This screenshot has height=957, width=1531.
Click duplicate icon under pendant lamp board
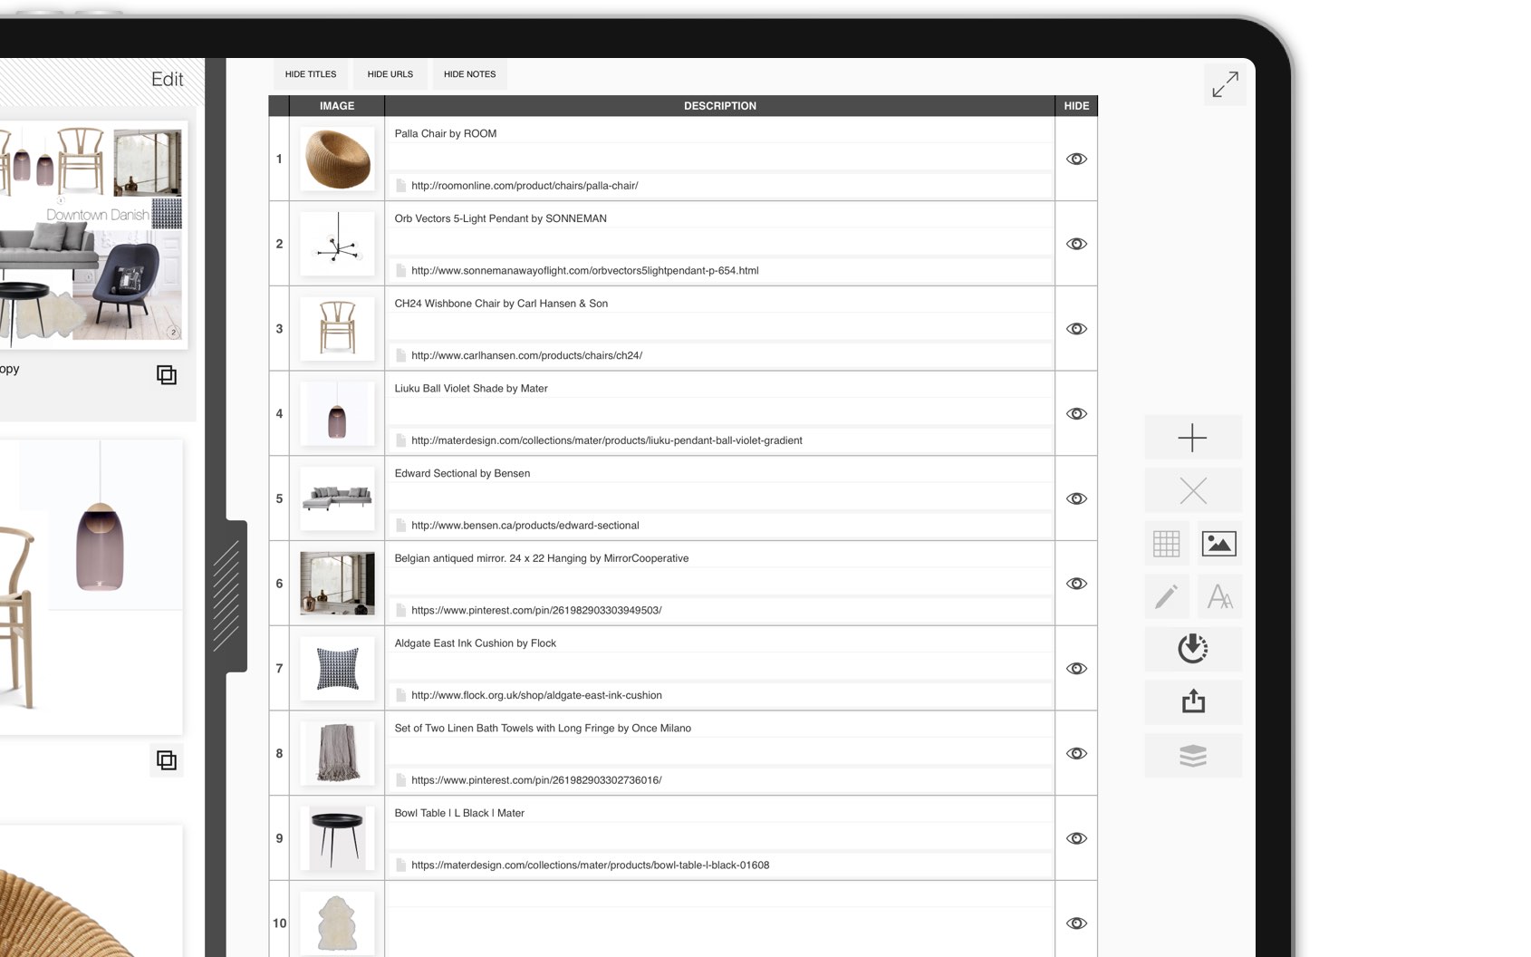pyautogui.click(x=167, y=759)
